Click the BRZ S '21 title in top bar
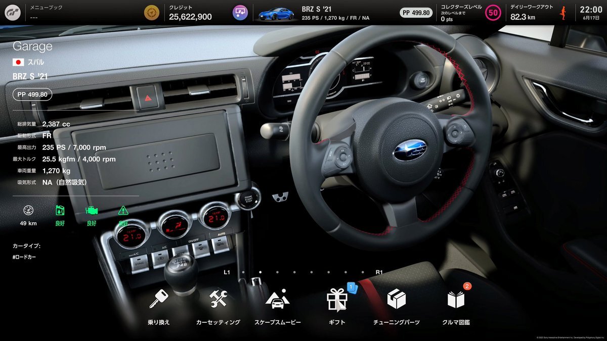Image resolution: width=607 pixels, height=341 pixels. pos(316,9)
